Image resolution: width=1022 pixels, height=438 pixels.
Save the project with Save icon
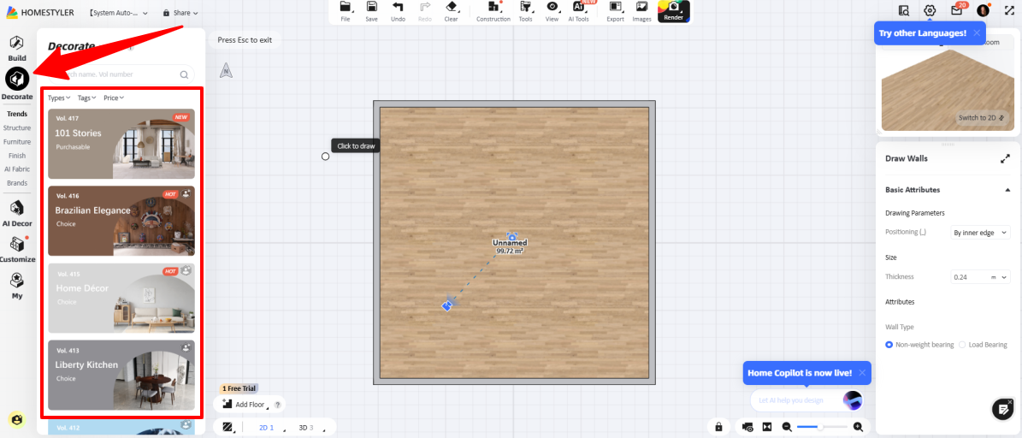pos(371,7)
